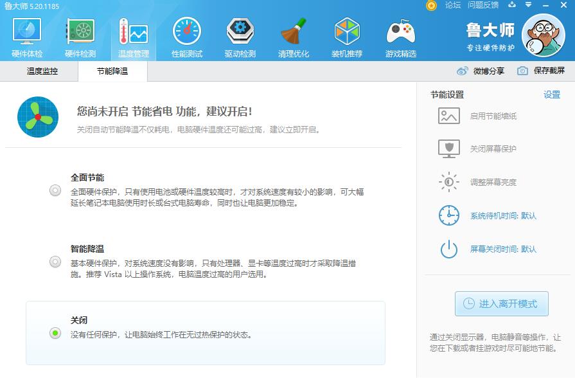Minimize the 鲁大师 window
Image resolution: width=575 pixels, height=378 pixels.
545,6
